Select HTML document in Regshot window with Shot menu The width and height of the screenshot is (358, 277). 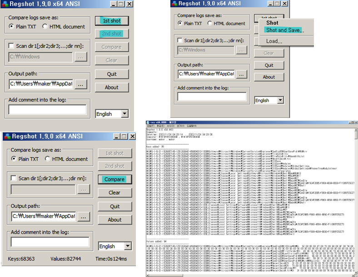click(x=226, y=24)
